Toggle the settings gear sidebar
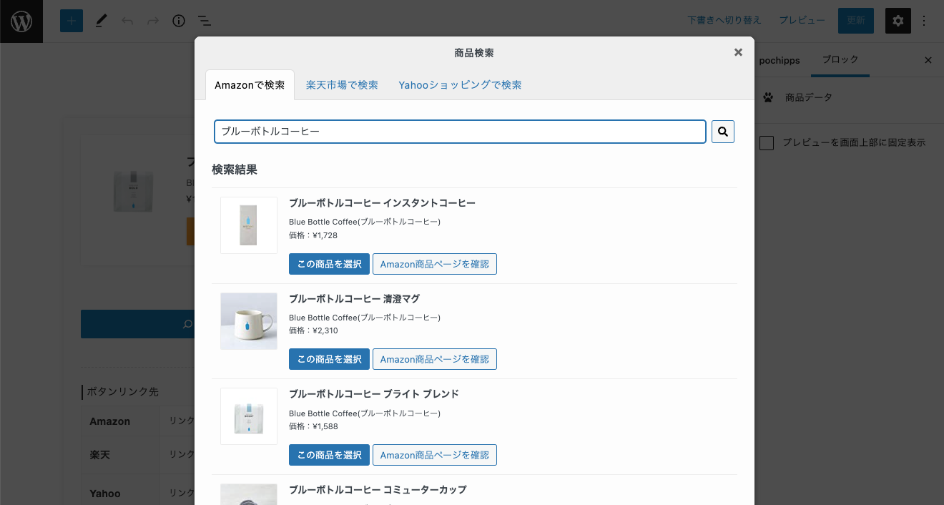The width and height of the screenshot is (944, 505). coord(898,21)
